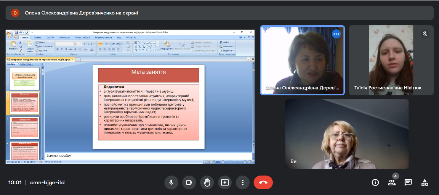Open the Вид ribbon tab
Image resolution: width=439 pixels, height=195 pixels.
pyautogui.click(x=119, y=37)
